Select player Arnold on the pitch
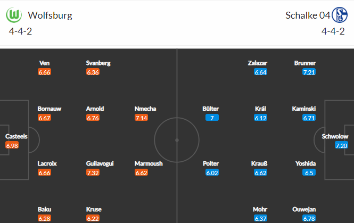Screen dimensions: 354x223 (95, 109)
